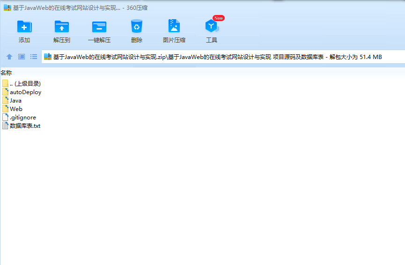Click the Java folder icon
Screen dimensions: 405x265
[x=5, y=101]
